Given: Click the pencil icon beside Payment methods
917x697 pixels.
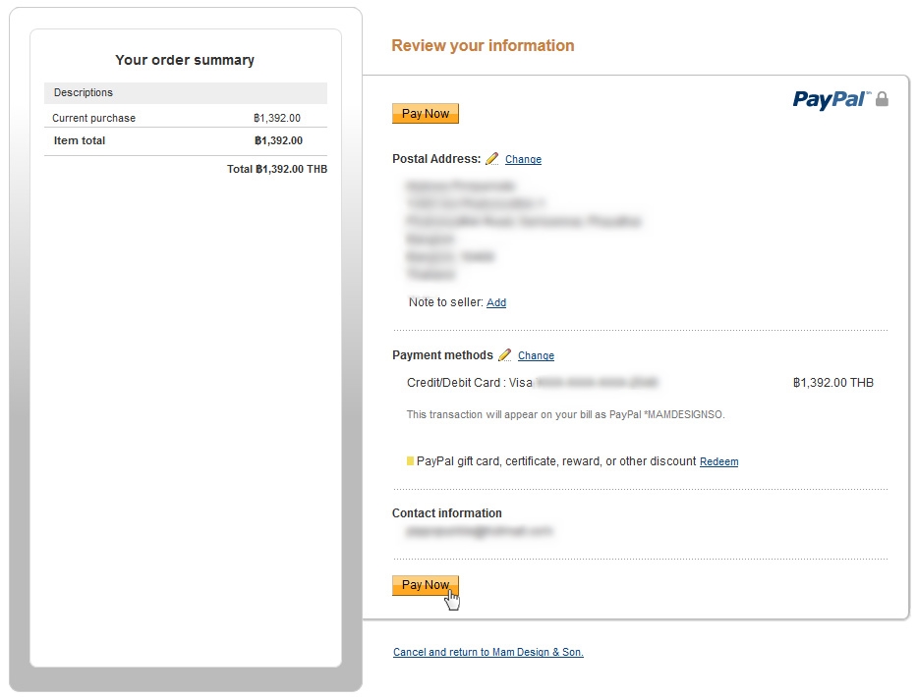Looking at the screenshot, I should pyautogui.click(x=505, y=355).
